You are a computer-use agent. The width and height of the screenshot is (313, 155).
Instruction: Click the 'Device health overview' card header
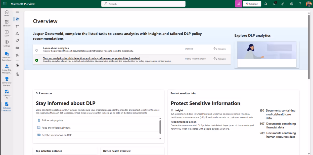tap(117, 151)
